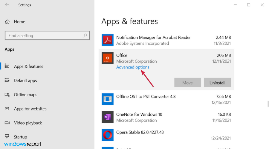
Task: Open Advanced options for Office
Action: click(x=133, y=67)
